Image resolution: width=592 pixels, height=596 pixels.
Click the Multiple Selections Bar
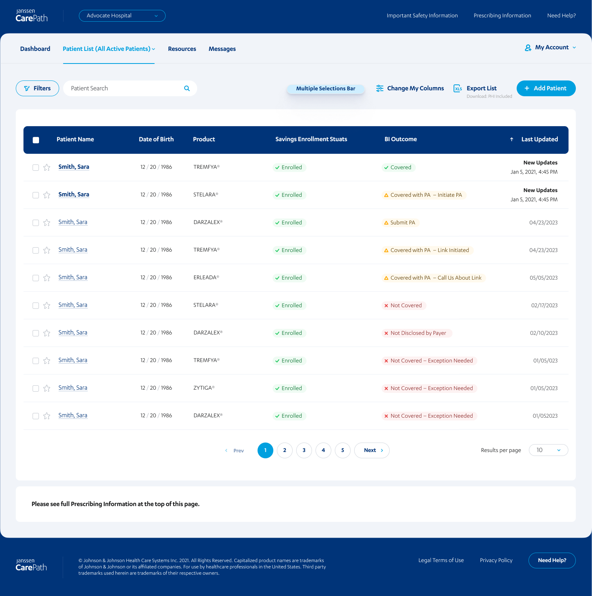(326, 88)
